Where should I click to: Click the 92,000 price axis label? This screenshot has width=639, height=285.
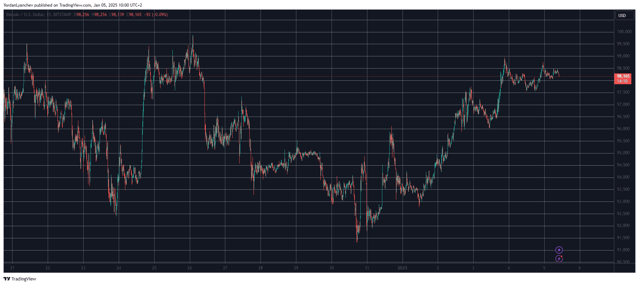[623, 225]
